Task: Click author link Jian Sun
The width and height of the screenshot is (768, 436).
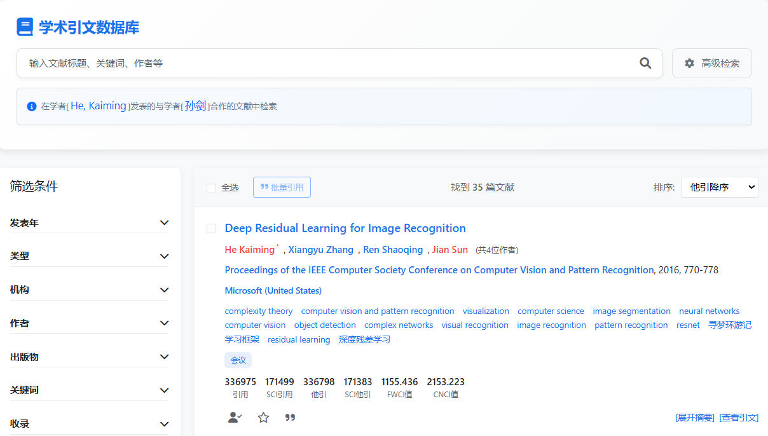Action: (x=449, y=250)
